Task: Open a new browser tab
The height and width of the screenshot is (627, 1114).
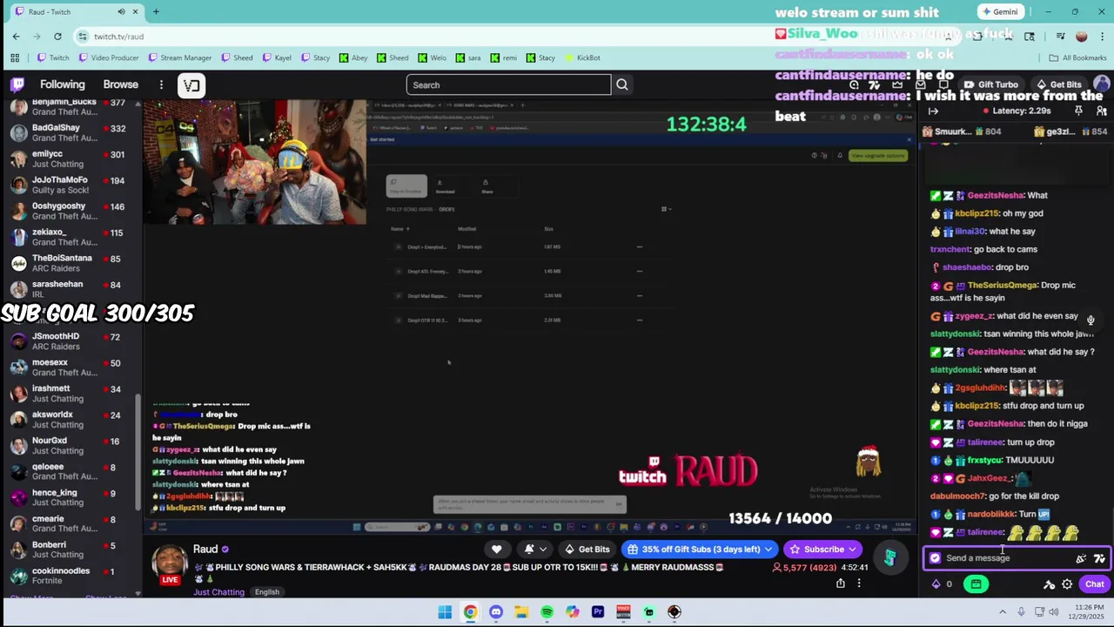Action: click(x=156, y=11)
